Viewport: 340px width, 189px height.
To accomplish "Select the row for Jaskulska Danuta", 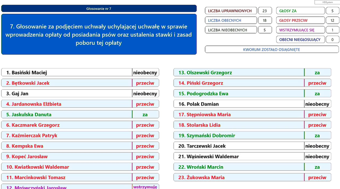I will pyautogui.click(x=67, y=115).
